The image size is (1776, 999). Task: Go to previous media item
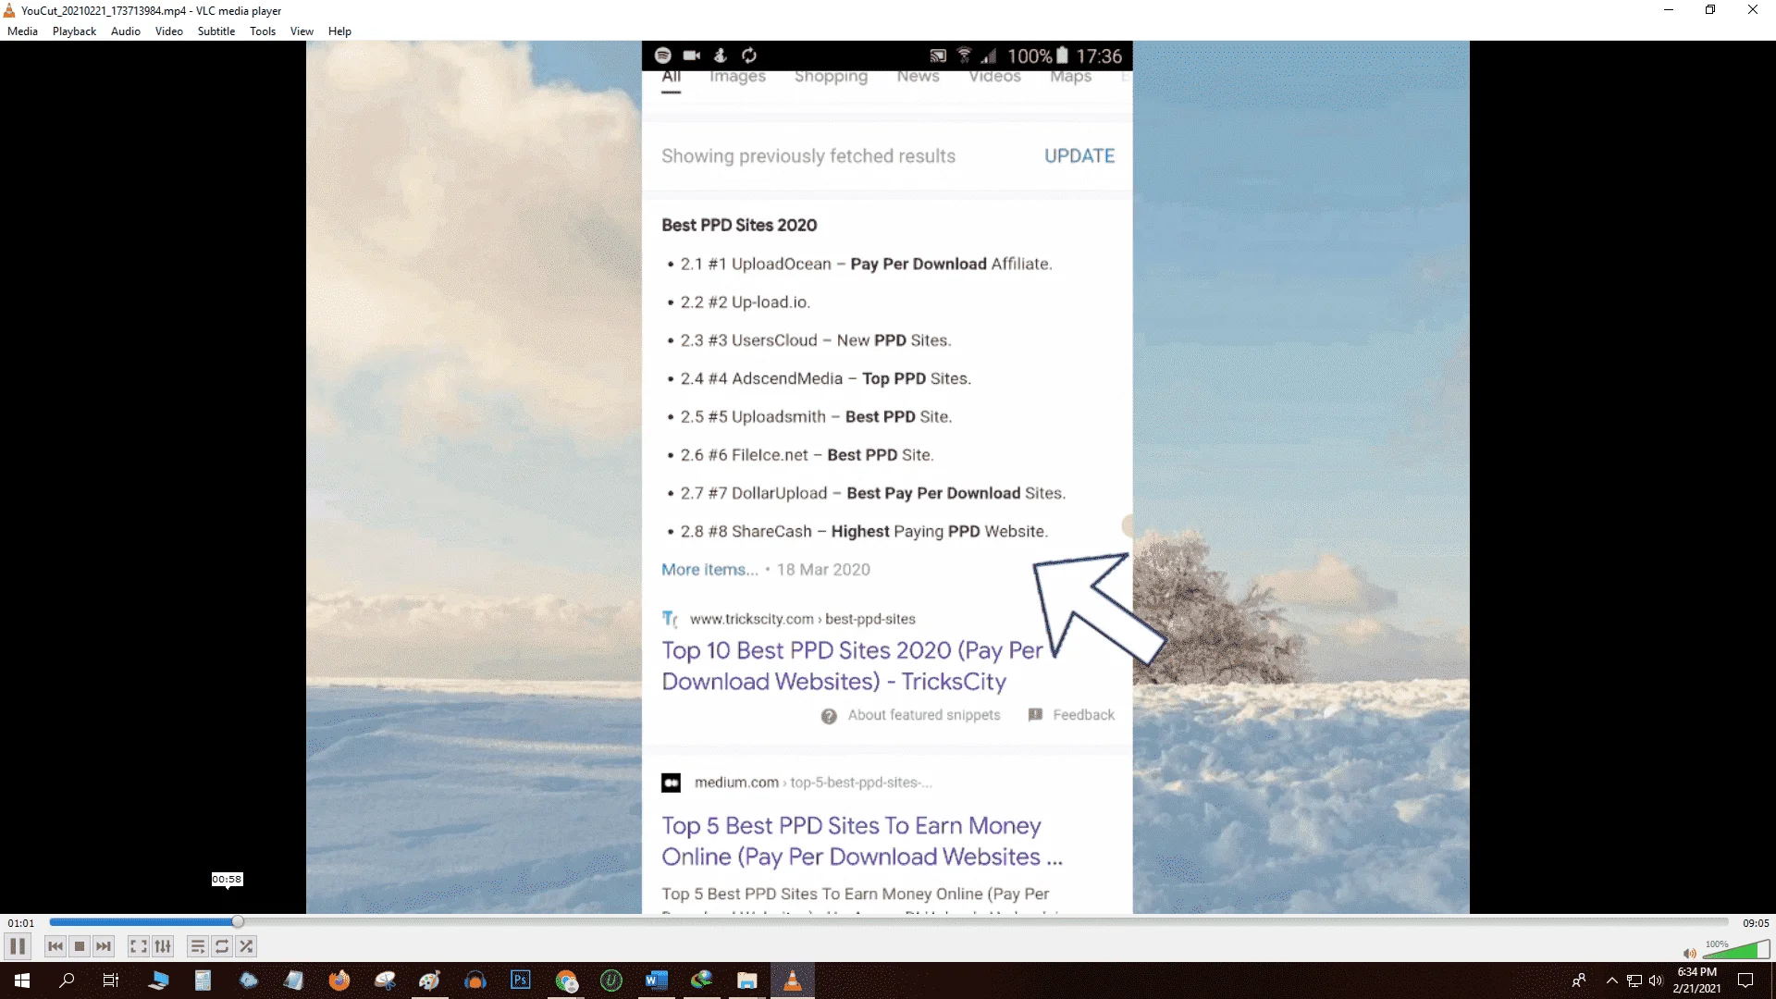[55, 946]
